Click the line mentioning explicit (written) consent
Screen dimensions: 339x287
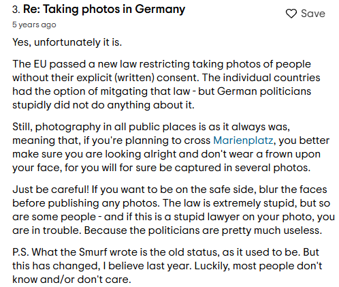click(x=166, y=78)
